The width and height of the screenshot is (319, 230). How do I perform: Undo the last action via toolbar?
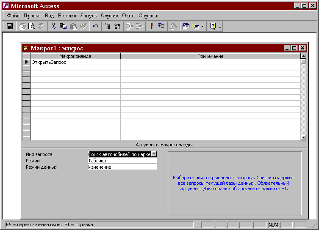(x=95, y=26)
